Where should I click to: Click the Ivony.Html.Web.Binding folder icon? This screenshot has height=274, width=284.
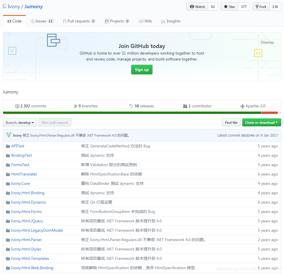pos(8,268)
